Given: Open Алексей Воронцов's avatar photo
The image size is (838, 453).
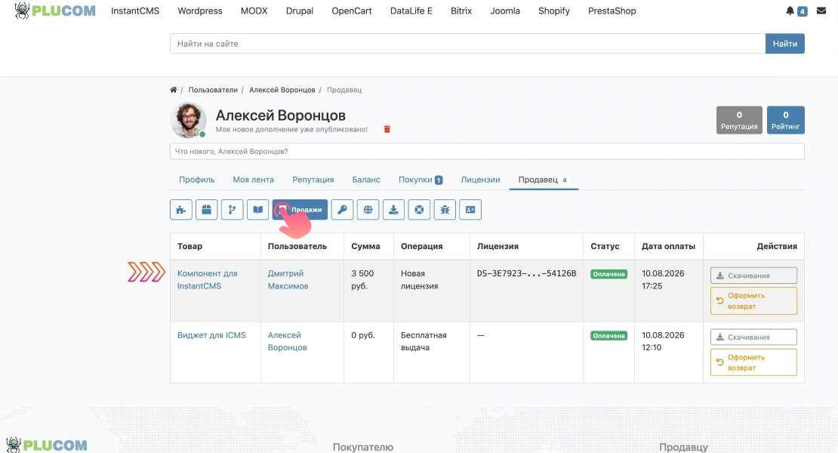Looking at the screenshot, I should [x=188, y=120].
